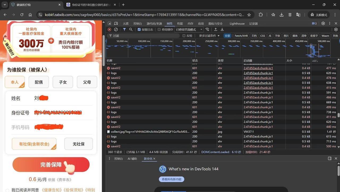Open the tab search dropdown arrow
This screenshot has width=340, height=192.
tap(5, 5)
